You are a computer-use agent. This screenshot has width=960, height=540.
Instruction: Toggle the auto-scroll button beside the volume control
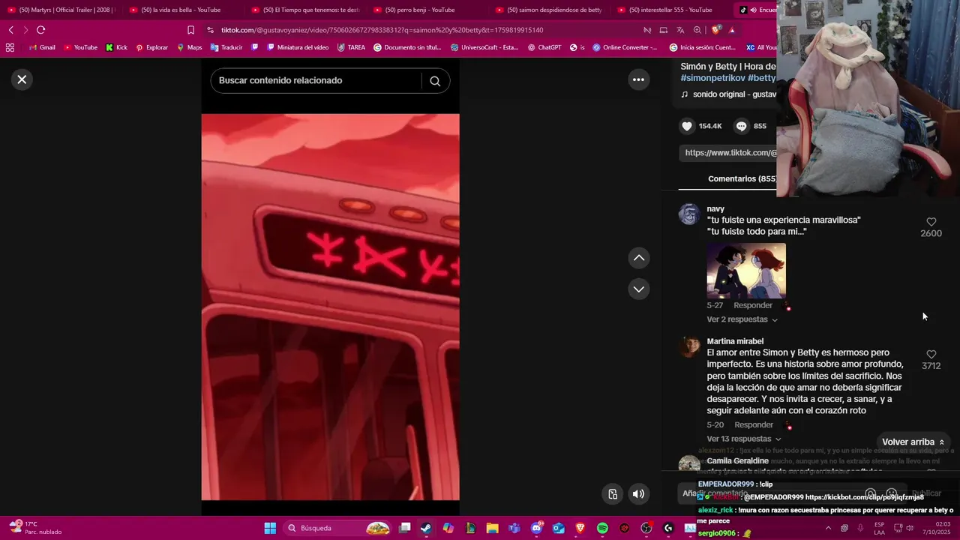coord(613,493)
